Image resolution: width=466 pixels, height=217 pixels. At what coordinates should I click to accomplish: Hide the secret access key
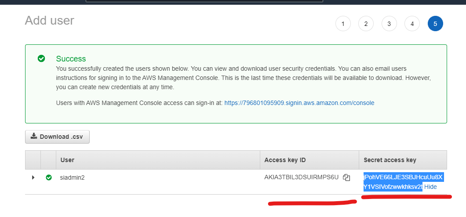(x=430, y=187)
